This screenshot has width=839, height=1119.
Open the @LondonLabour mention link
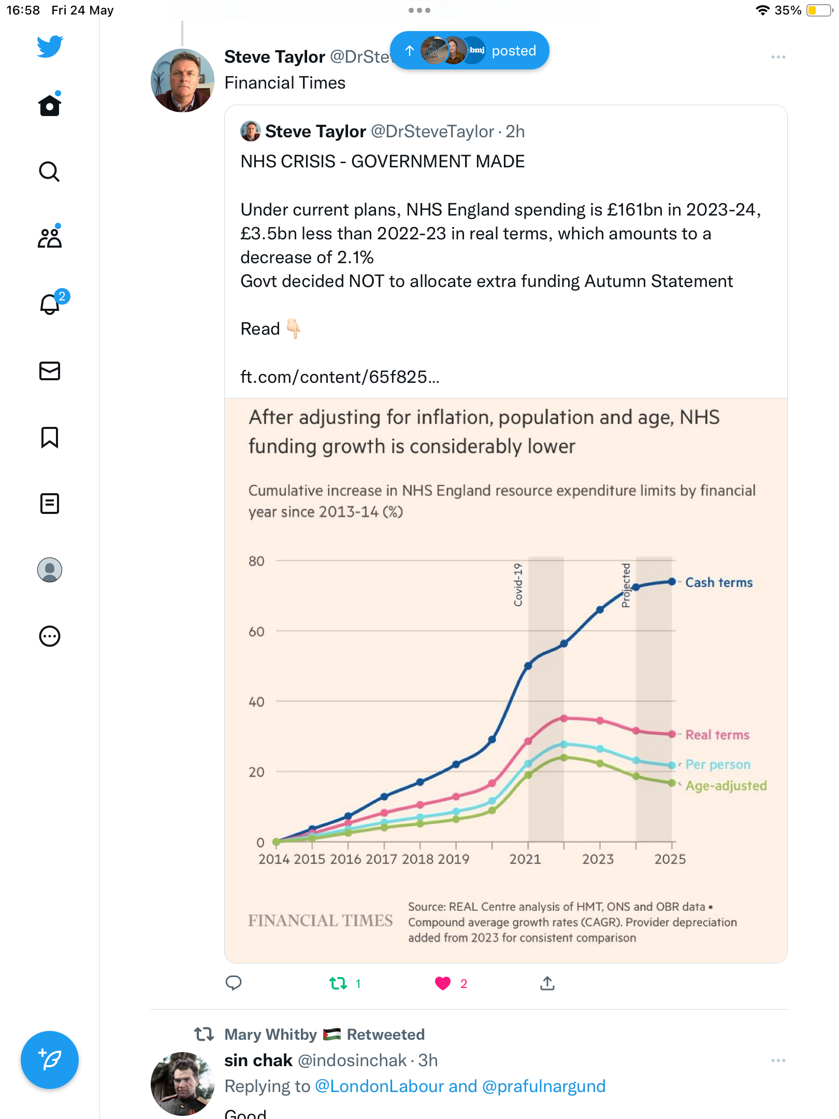click(379, 1086)
